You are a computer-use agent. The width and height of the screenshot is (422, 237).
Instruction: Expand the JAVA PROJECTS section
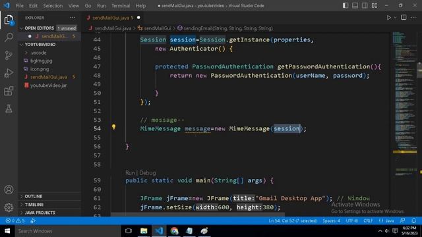click(x=40, y=213)
